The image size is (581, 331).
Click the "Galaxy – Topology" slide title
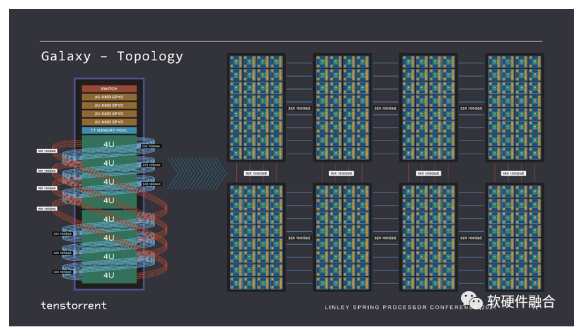pos(112,56)
